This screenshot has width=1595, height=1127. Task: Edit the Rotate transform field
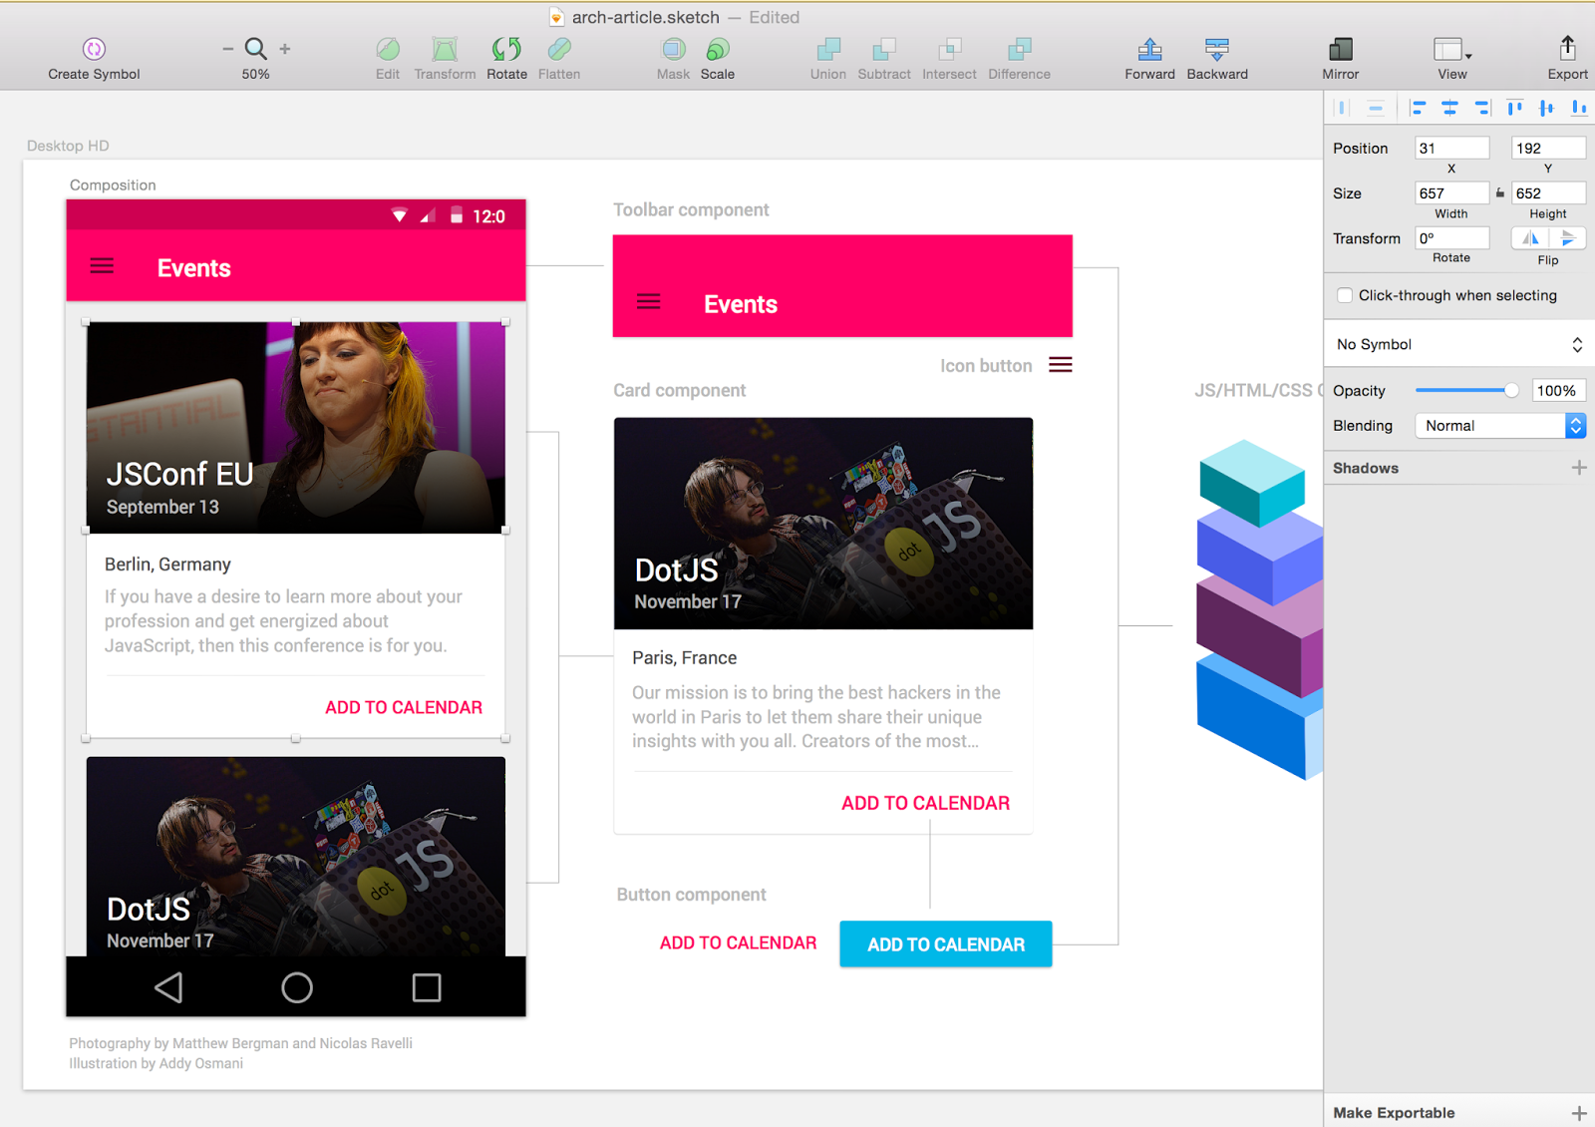point(1452,238)
